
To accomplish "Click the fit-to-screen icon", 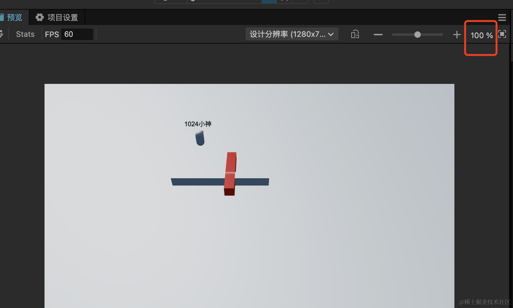I will tap(502, 34).
